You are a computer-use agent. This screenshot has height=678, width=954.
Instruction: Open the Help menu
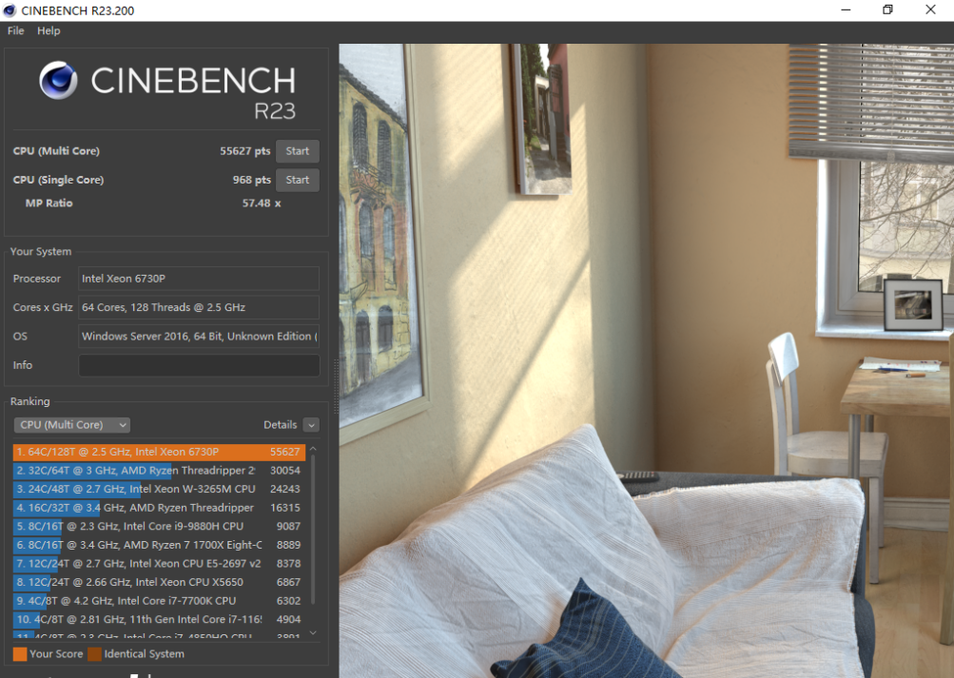coord(49,30)
